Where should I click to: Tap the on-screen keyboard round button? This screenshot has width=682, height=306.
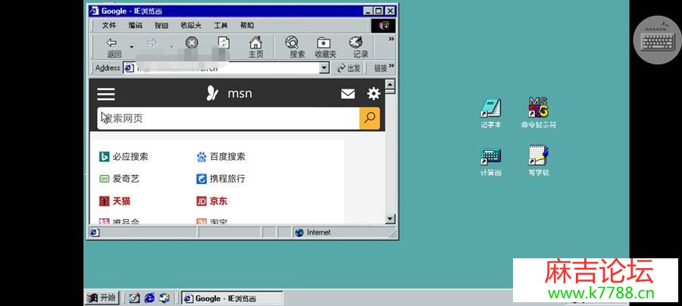658,40
